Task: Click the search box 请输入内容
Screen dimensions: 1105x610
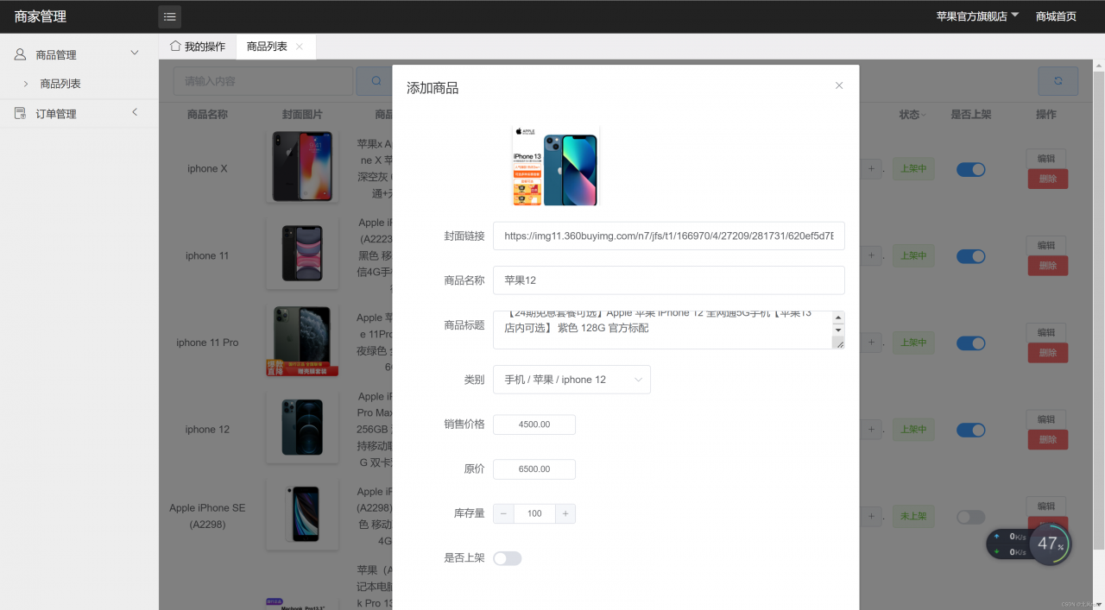Action: (263, 81)
